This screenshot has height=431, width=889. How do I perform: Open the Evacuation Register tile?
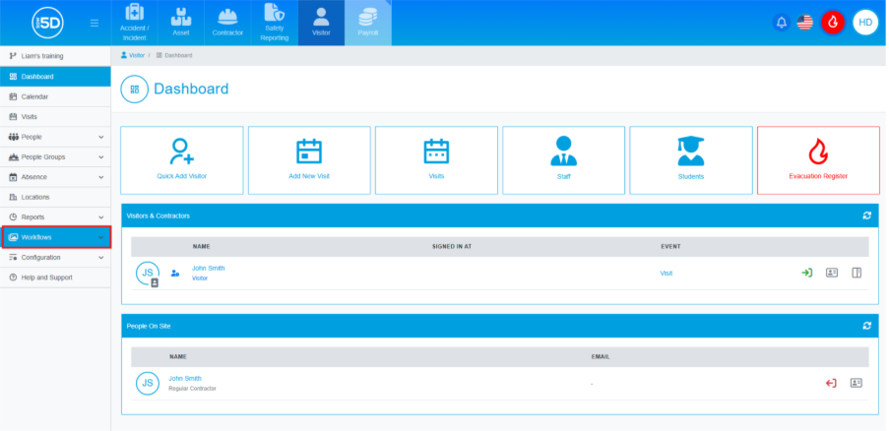(818, 159)
